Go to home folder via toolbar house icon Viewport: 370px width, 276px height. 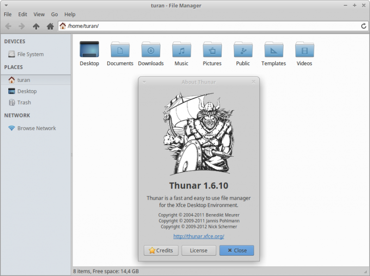[50, 26]
